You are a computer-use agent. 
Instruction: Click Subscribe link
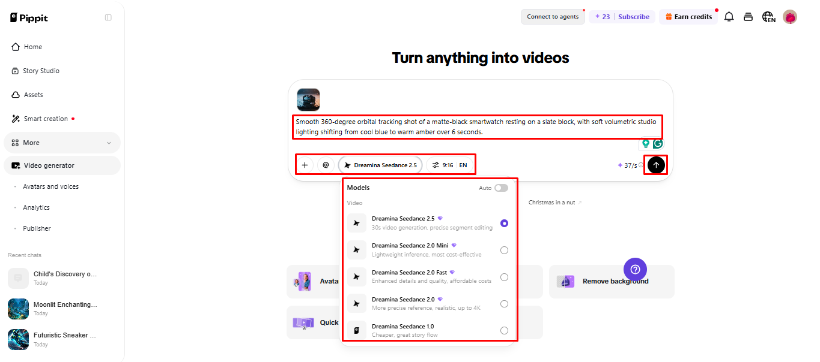pos(634,17)
